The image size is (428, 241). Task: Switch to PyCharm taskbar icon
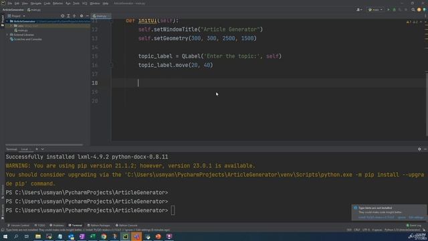(x=126, y=236)
